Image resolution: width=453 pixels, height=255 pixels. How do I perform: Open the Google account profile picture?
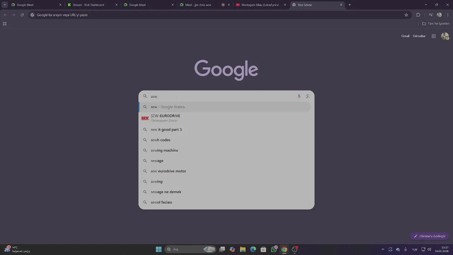click(x=445, y=36)
